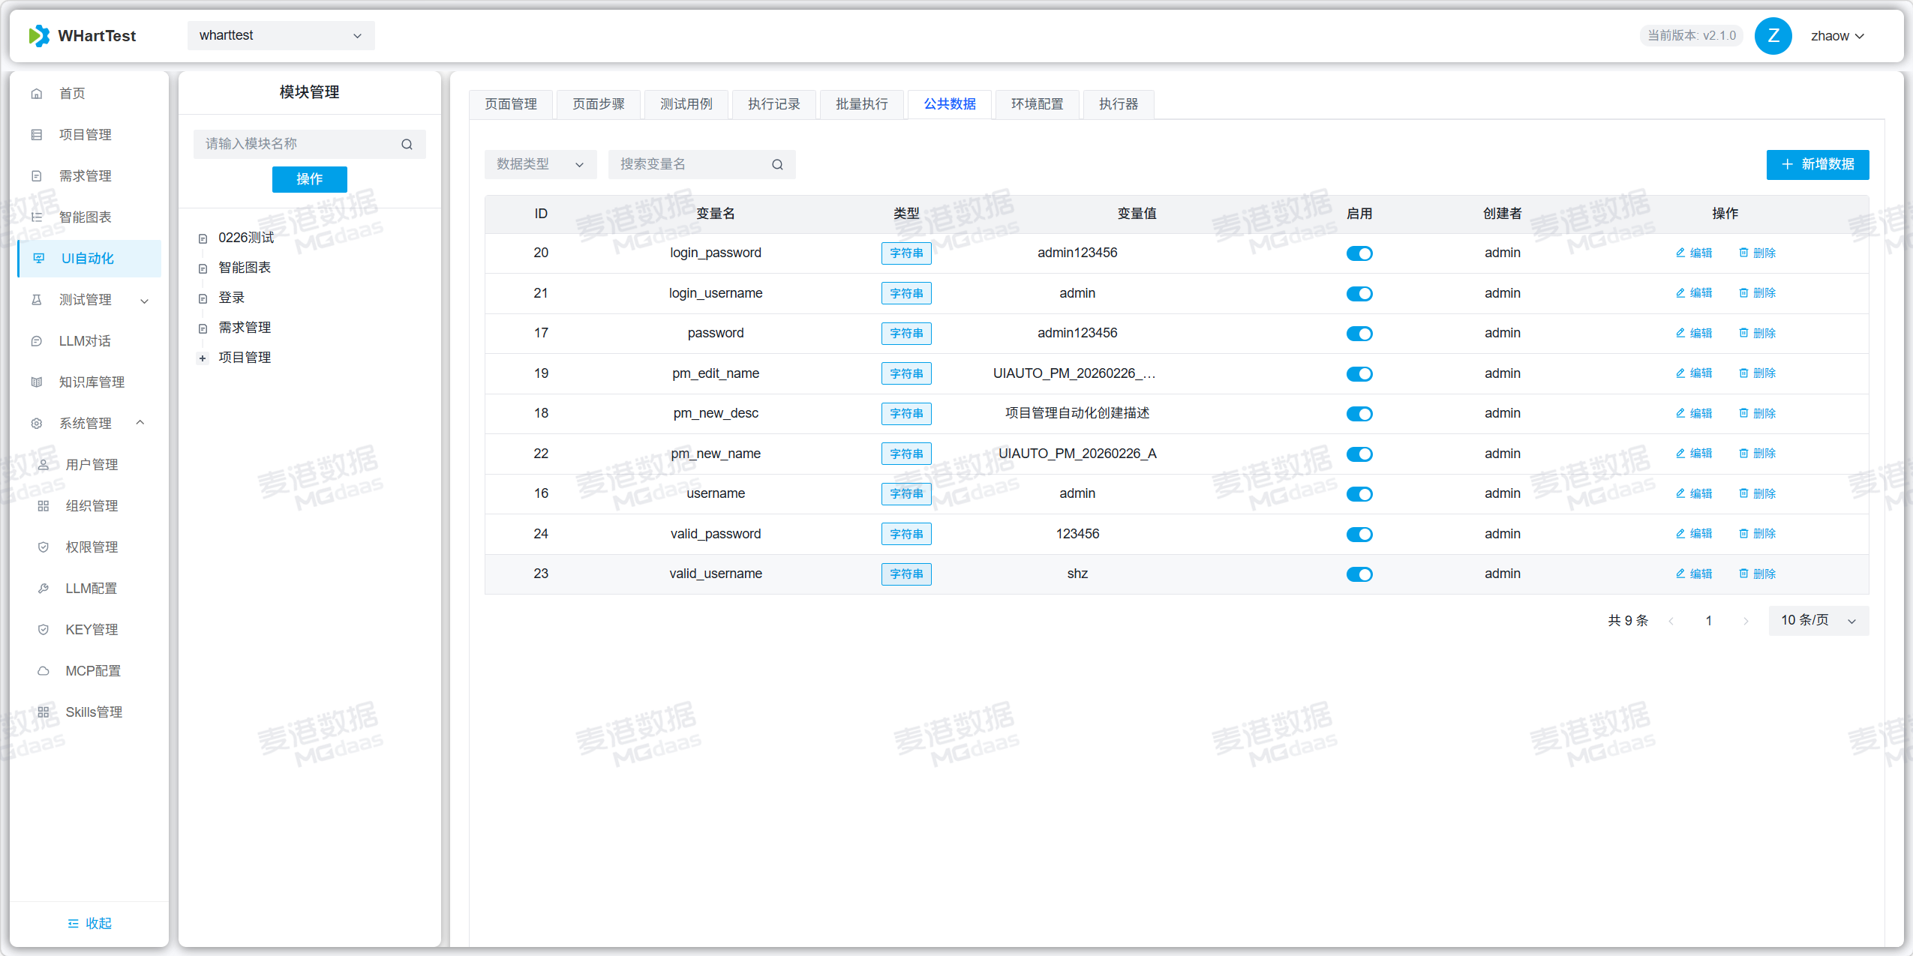1913x956 pixels.
Task: Click the delete trash icon for valid_username row
Action: [1743, 574]
